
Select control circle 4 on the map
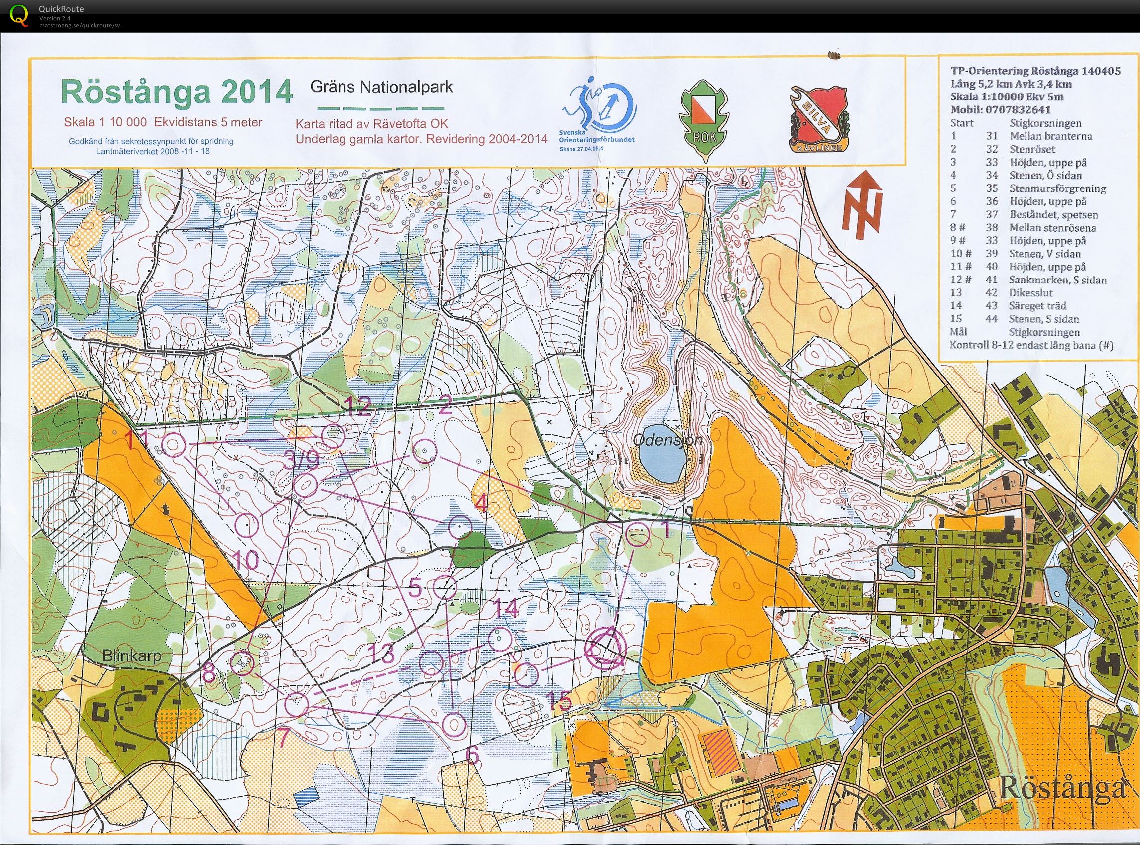460,528
